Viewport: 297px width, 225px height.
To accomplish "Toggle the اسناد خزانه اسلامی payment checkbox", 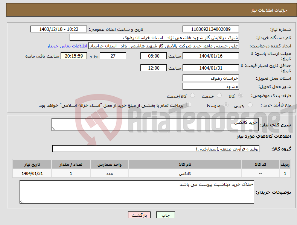I will pyautogui.click(x=189, y=105).
